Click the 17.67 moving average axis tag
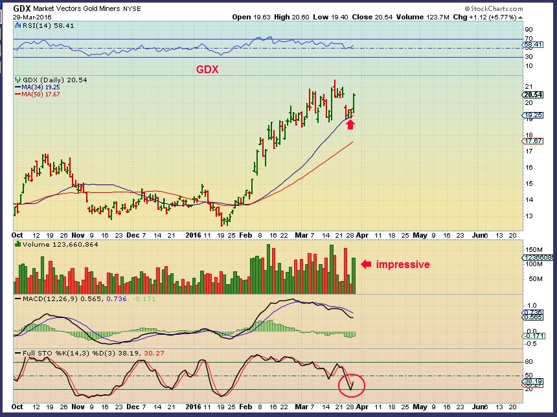The width and height of the screenshot is (557, 417). [533, 141]
